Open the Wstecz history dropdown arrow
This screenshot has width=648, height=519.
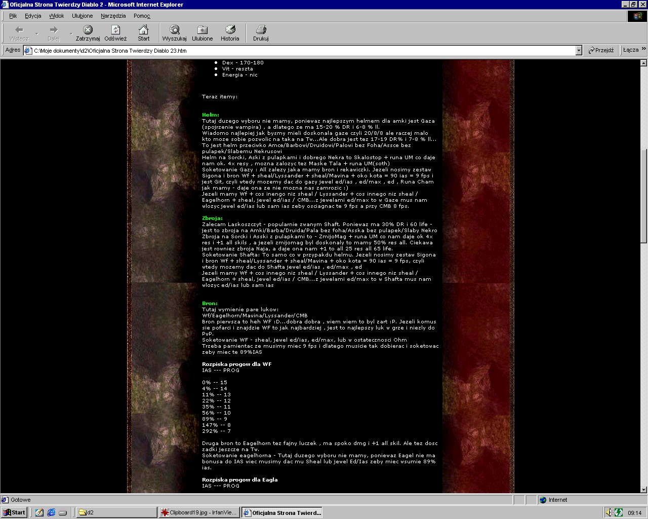(x=36, y=34)
